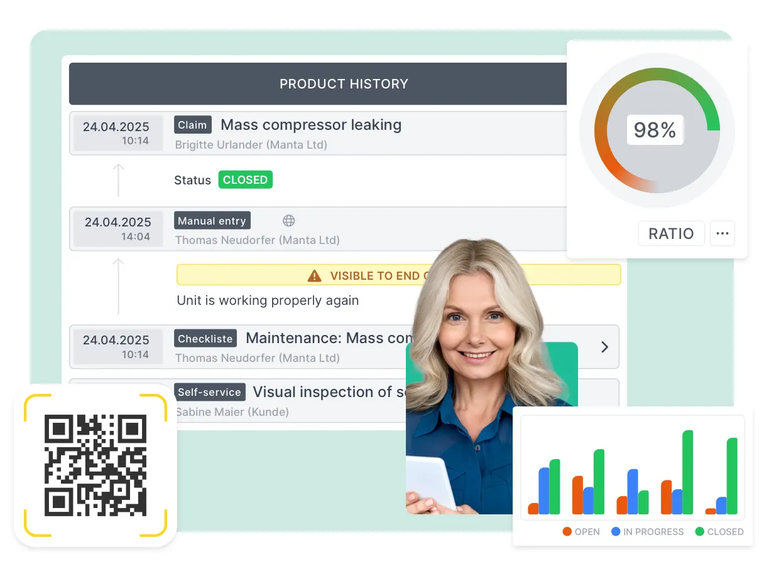This screenshot has height=562, width=764.
Task: Select the 24.04.2025 10:14 date of Claim entry
Action: [x=117, y=133]
